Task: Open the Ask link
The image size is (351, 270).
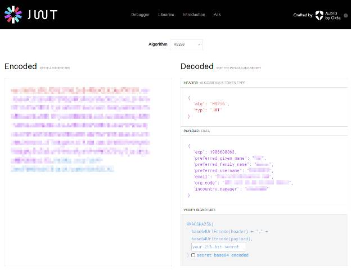Action: click(217, 14)
